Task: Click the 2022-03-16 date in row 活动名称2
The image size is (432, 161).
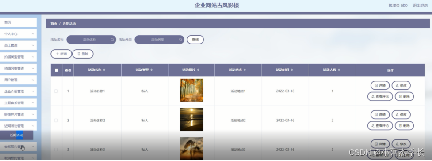Action: (285, 121)
